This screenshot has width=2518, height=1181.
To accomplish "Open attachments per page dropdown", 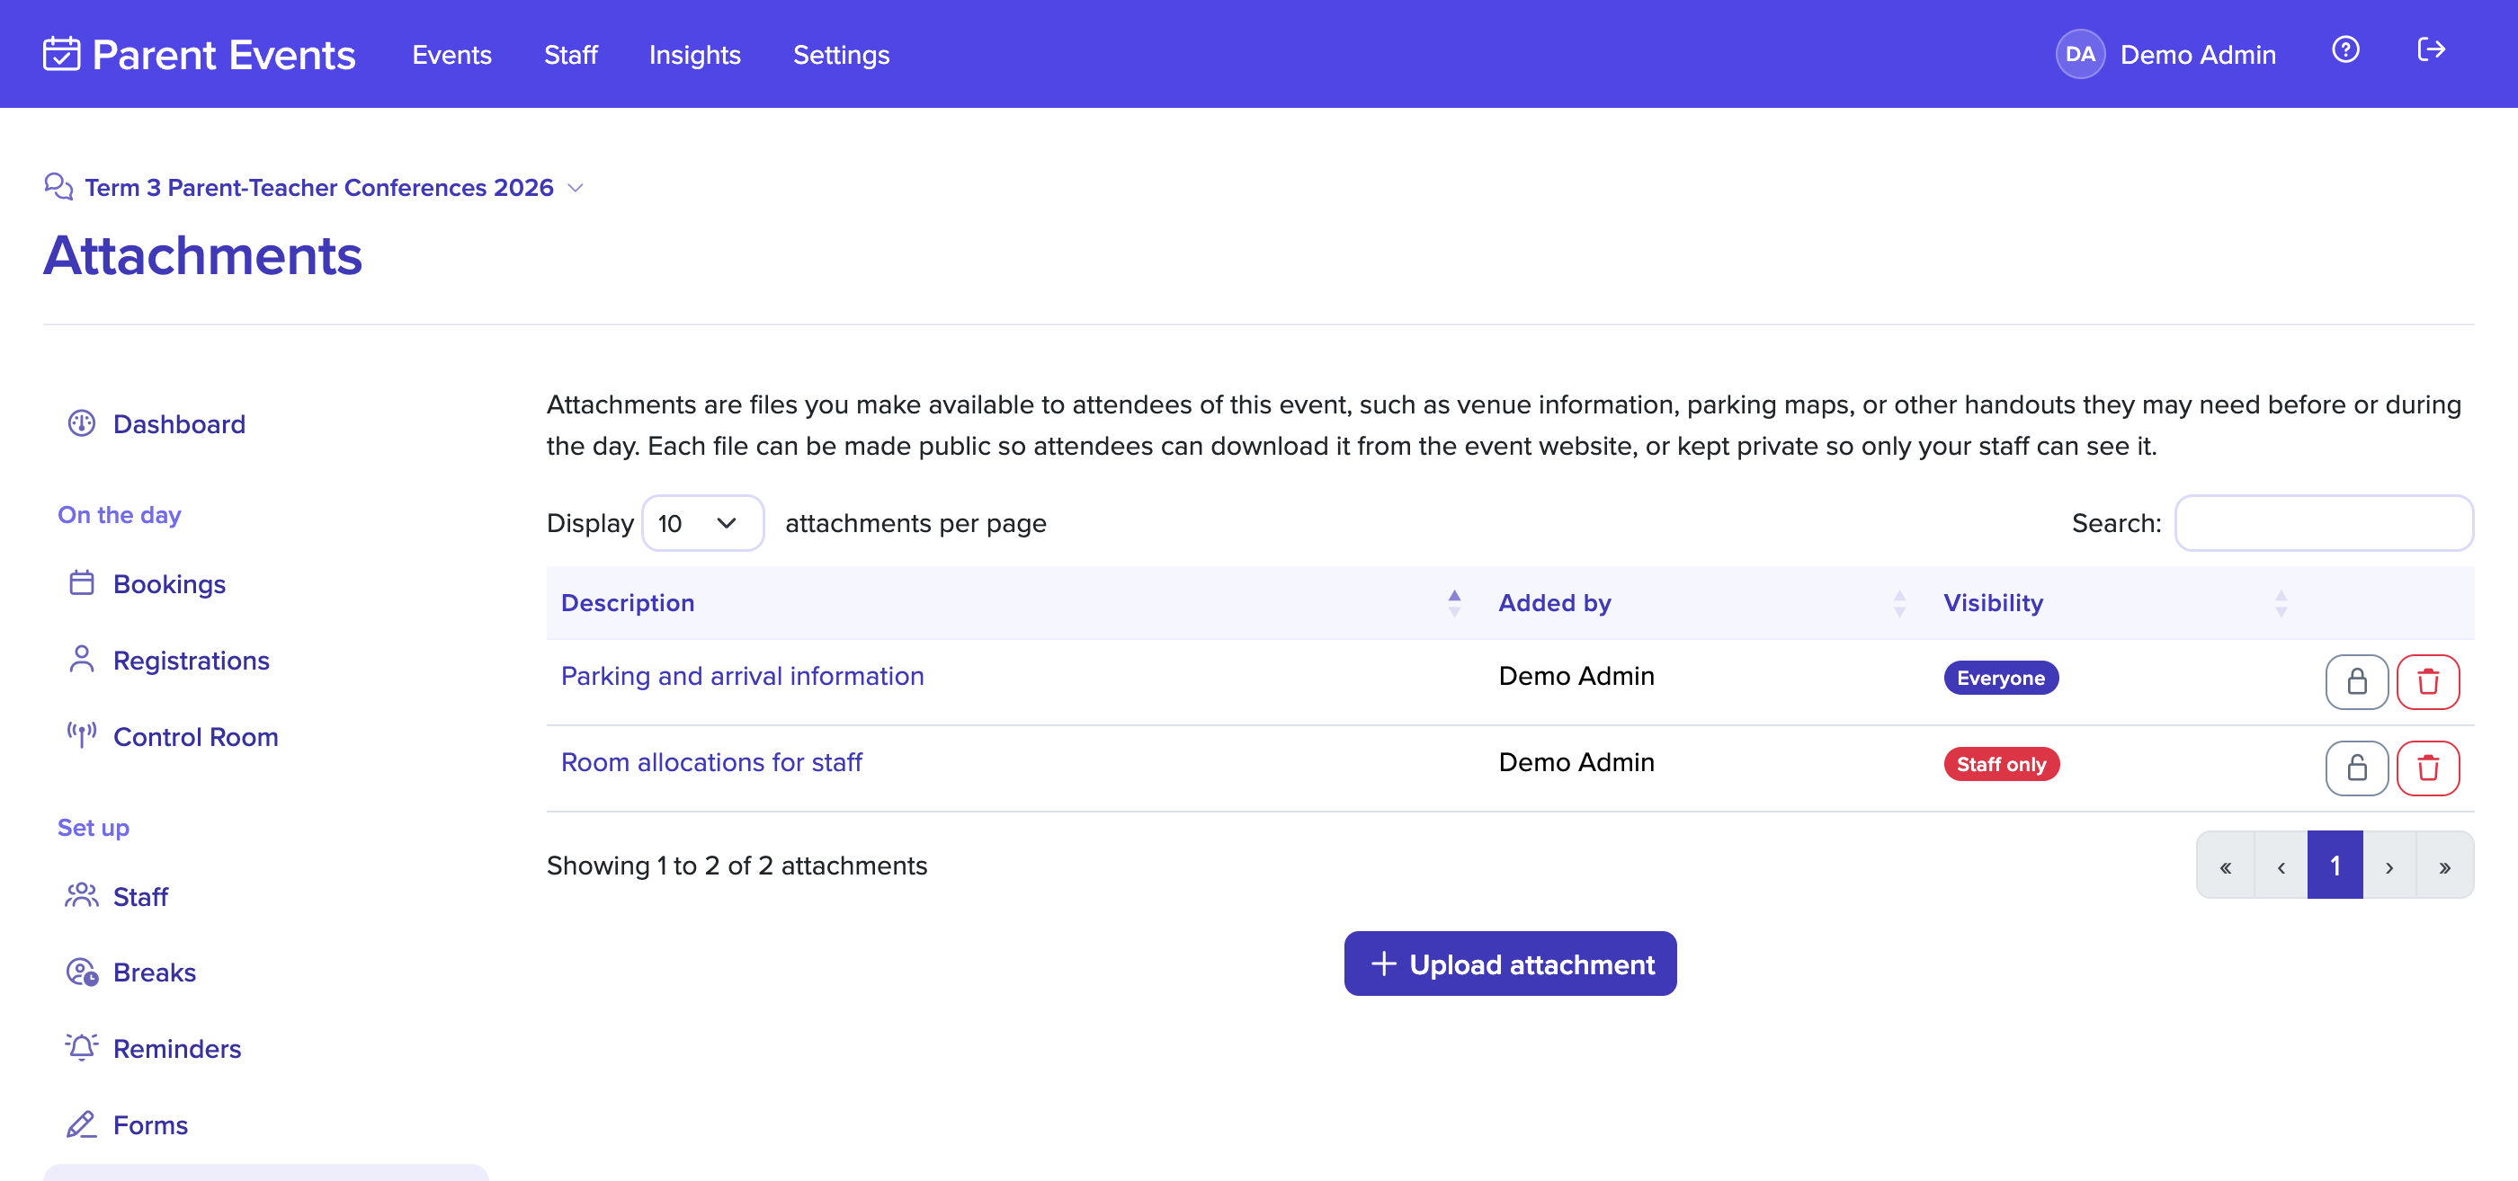I will 701,524.
